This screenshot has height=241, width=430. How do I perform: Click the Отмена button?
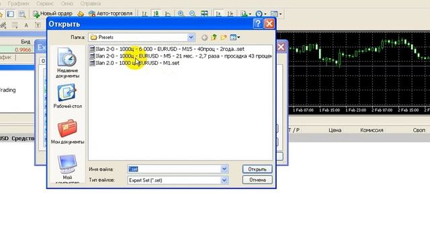tap(257, 180)
